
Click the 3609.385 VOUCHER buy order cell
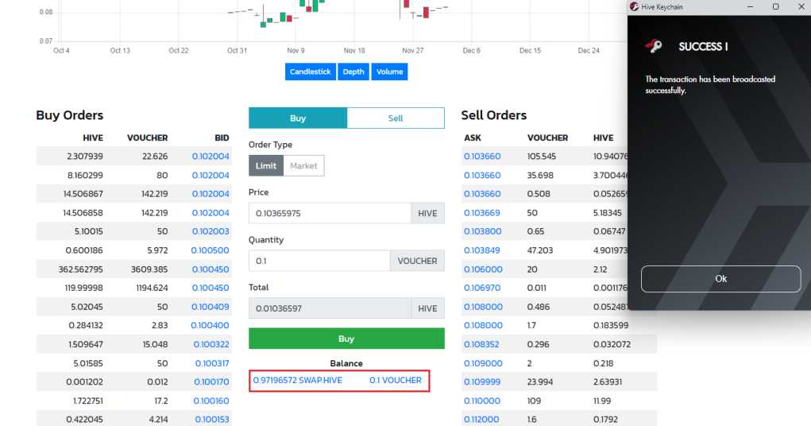point(149,269)
